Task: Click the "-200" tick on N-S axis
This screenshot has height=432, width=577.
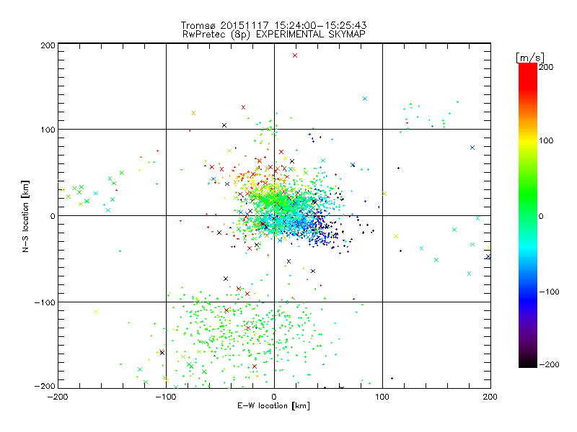Action: (x=45, y=387)
